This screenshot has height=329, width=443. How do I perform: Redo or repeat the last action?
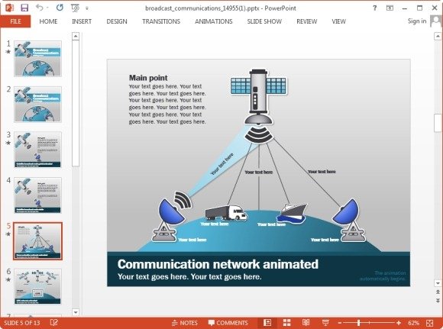pos(60,8)
